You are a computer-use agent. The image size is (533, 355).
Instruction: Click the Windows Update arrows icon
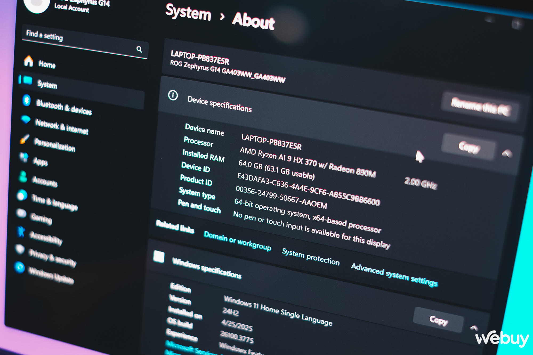point(19,267)
